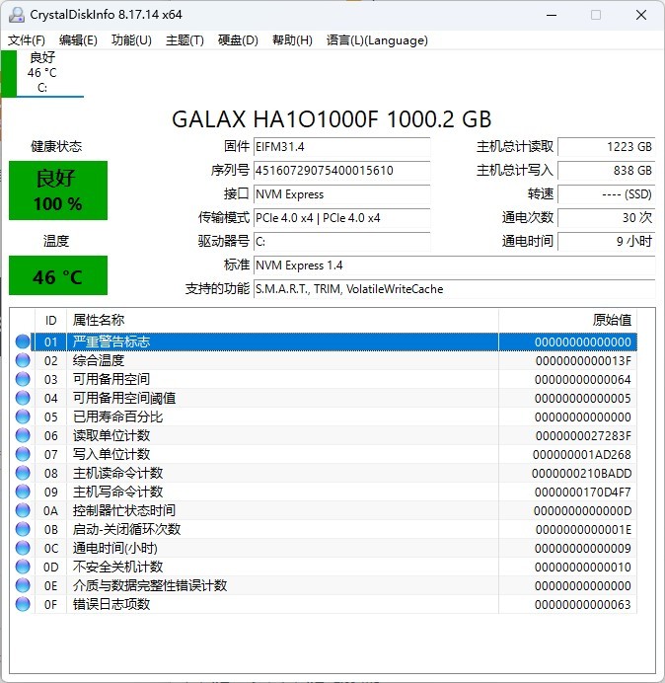Click the standard field NVM Express 1.4
The width and height of the screenshot is (665, 683).
[454, 266]
